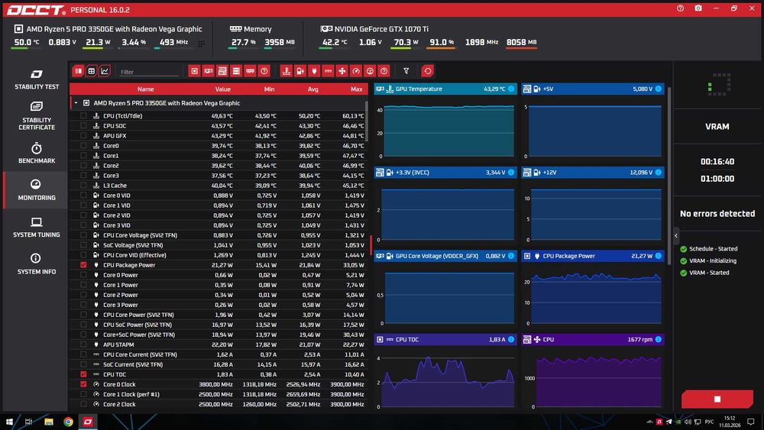Select the Core 1 Clock (perf #1) row
Screen dimensions: 764x430
219,394
